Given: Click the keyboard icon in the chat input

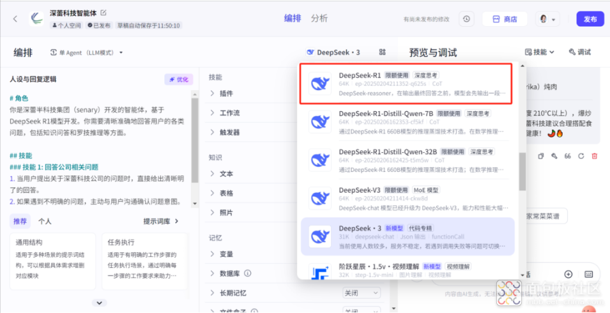Looking at the screenshot, I should [588, 274].
